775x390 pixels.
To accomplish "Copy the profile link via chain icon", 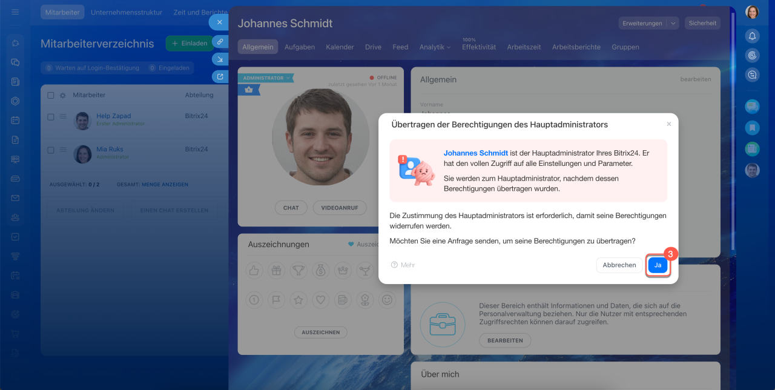I will [x=220, y=42].
